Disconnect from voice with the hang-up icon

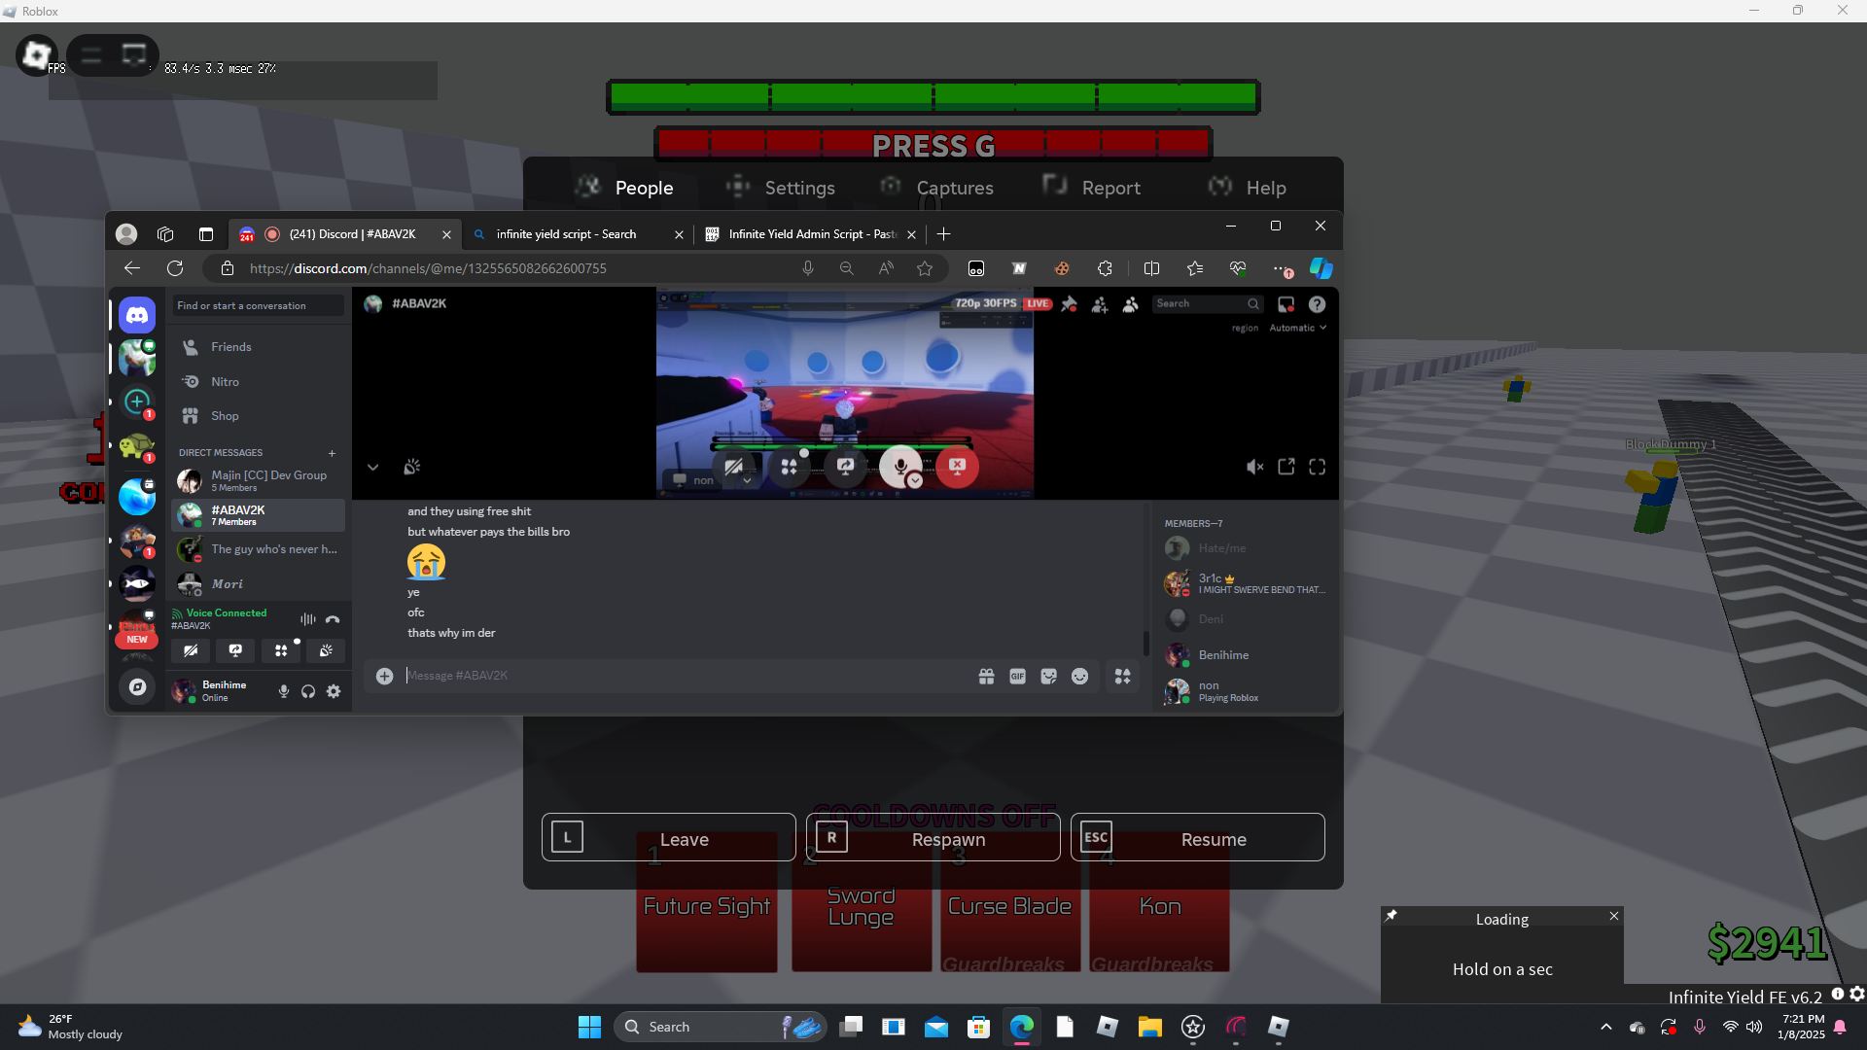(x=333, y=619)
